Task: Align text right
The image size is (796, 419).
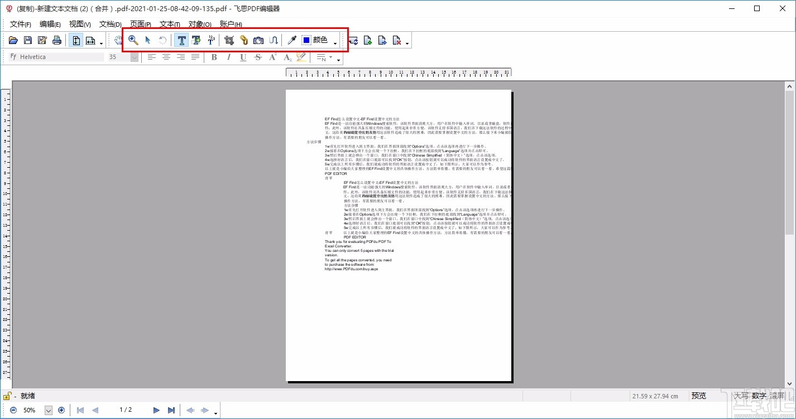Action: tap(180, 57)
